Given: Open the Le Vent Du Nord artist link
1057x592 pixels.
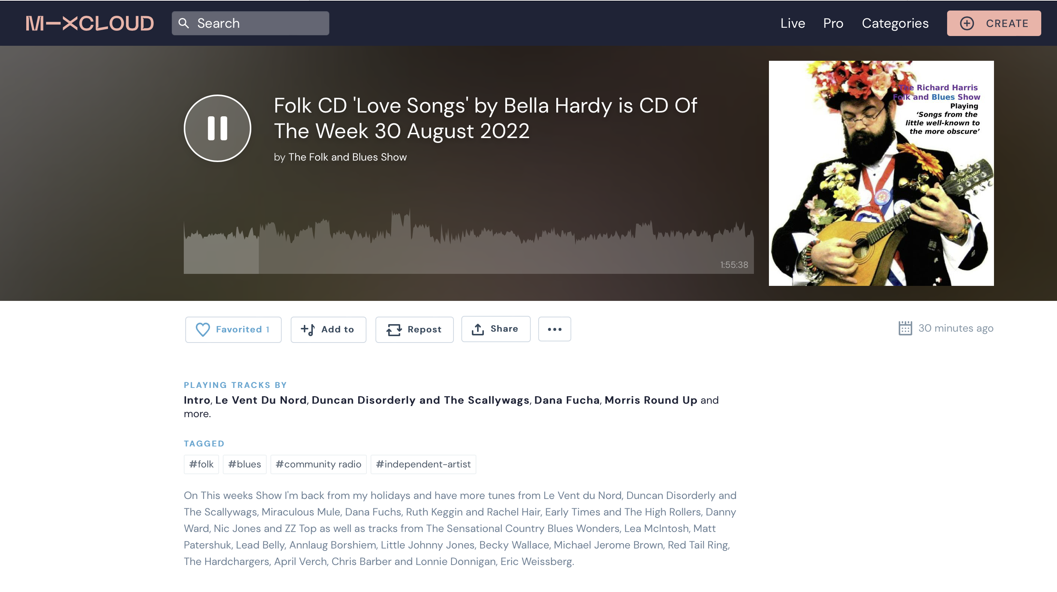Looking at the screenshot, I should coord(261,400).
